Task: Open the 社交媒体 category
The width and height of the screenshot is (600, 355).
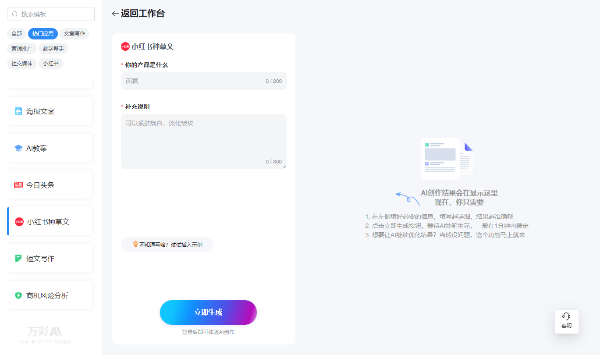Action: pyautogui.click(x=22, y=64)
